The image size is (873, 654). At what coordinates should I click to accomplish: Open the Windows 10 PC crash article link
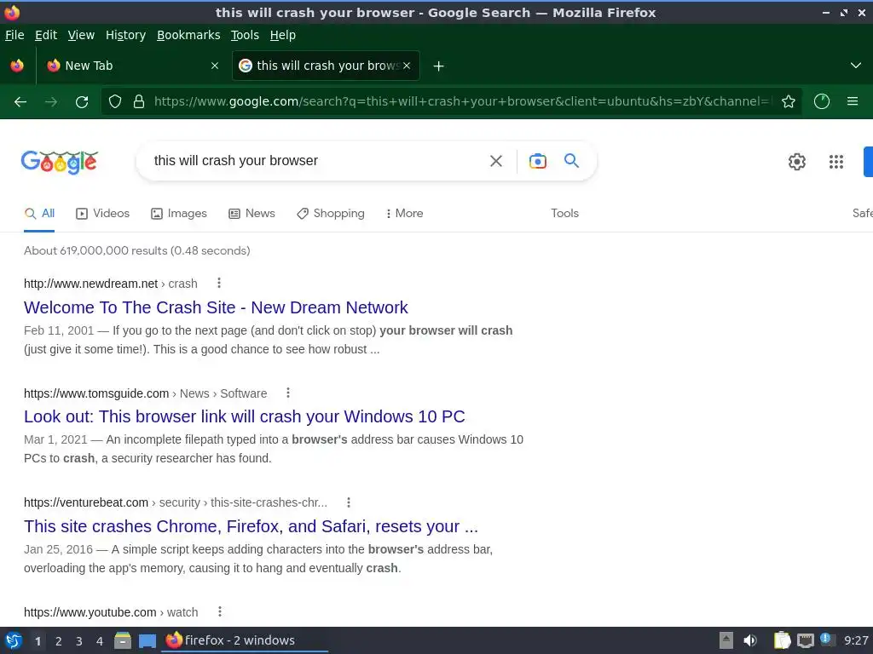pos(245,416)
